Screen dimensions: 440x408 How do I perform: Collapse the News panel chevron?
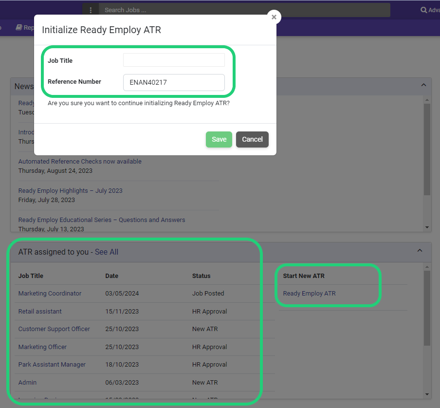[x=424, y=85]
